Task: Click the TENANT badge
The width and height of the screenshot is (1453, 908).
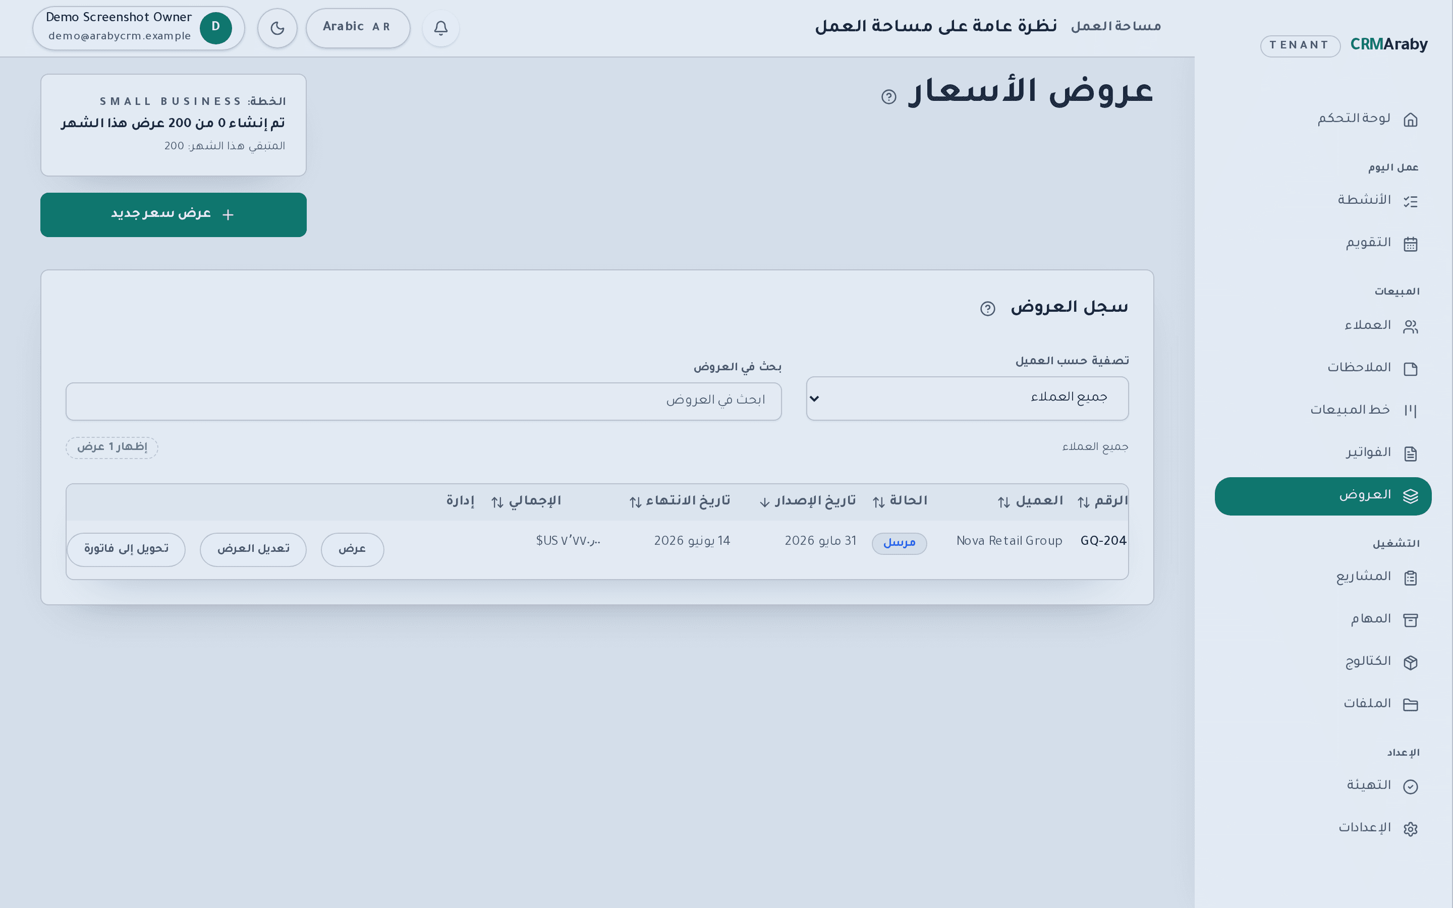Action: click(1300, 45)
